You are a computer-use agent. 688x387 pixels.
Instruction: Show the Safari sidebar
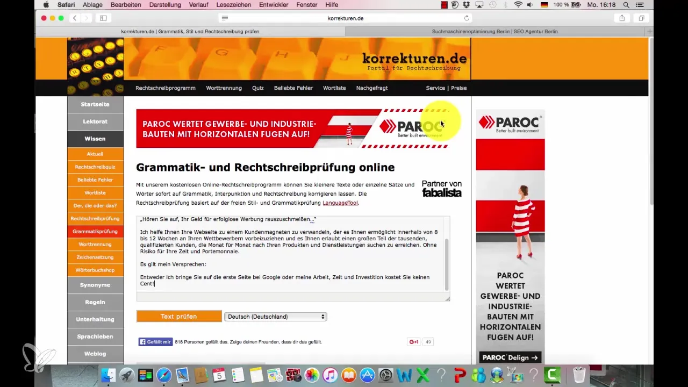(103, 18)
